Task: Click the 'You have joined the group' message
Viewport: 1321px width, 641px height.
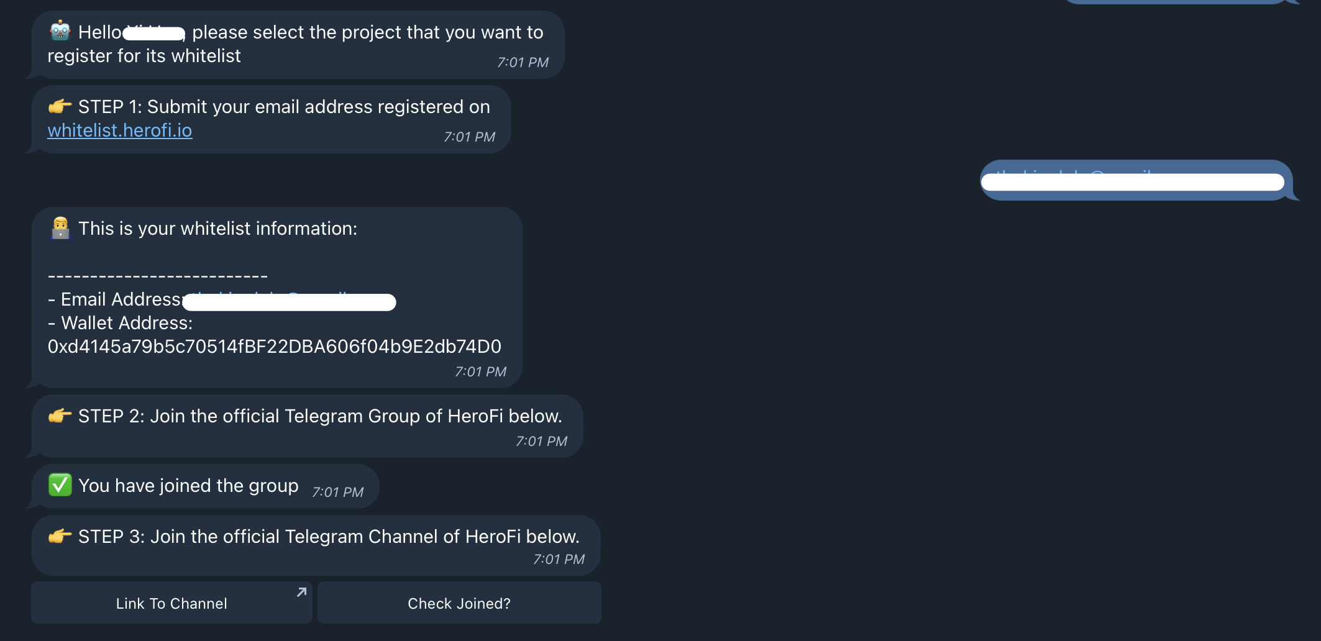Action: coord(205,486)
